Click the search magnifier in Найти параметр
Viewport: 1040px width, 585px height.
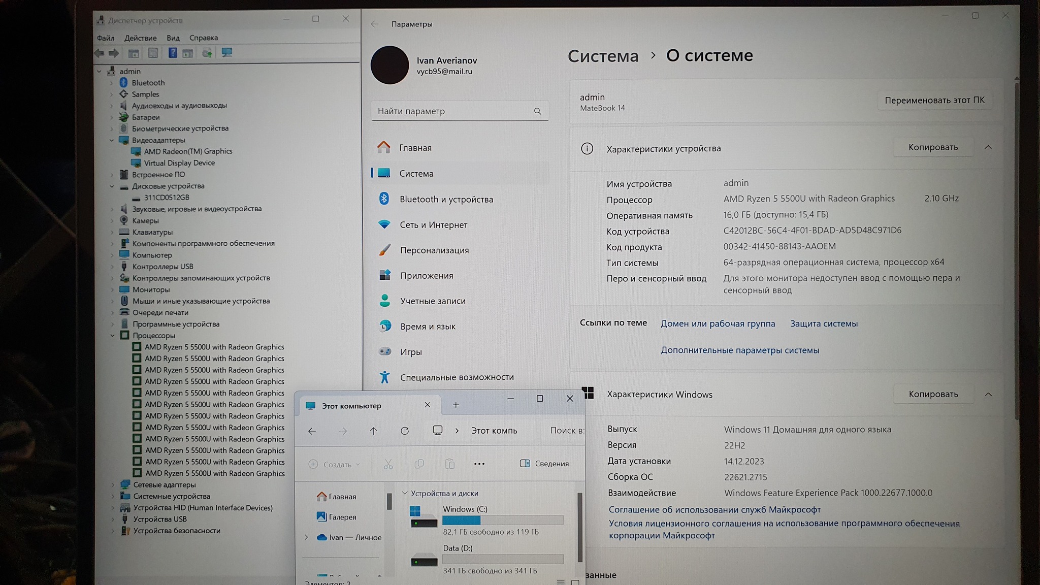[537, 111]
